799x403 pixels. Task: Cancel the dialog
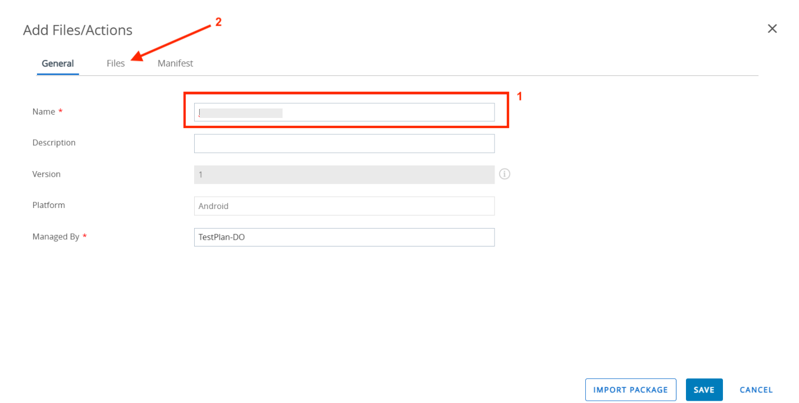coord(756,390)
